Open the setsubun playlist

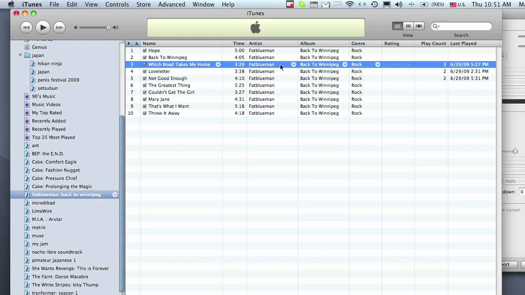48,88
